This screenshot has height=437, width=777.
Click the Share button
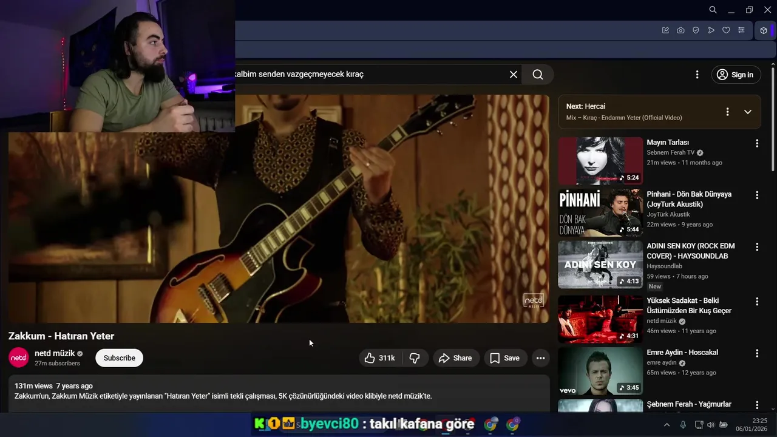point(456,358)
